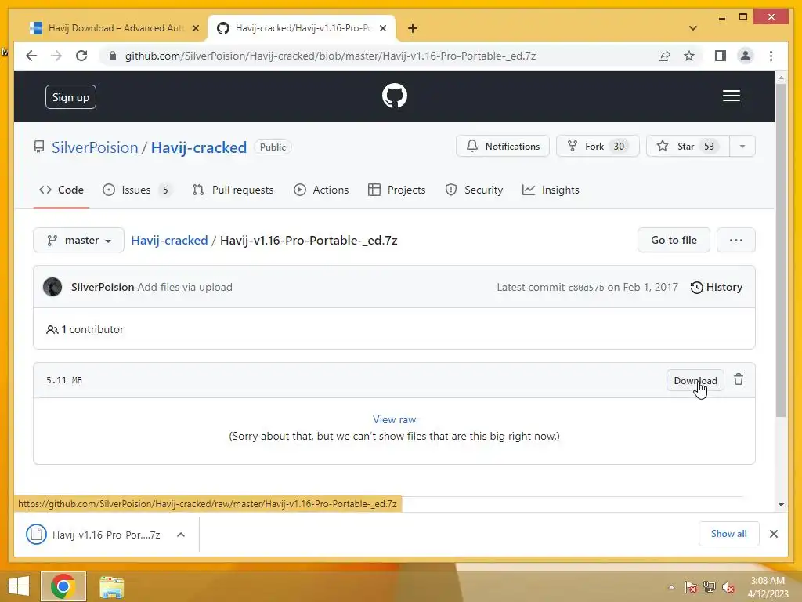Click the page vertical scrollbar
This screenshot has height=602, width=802.
point(781,251)
